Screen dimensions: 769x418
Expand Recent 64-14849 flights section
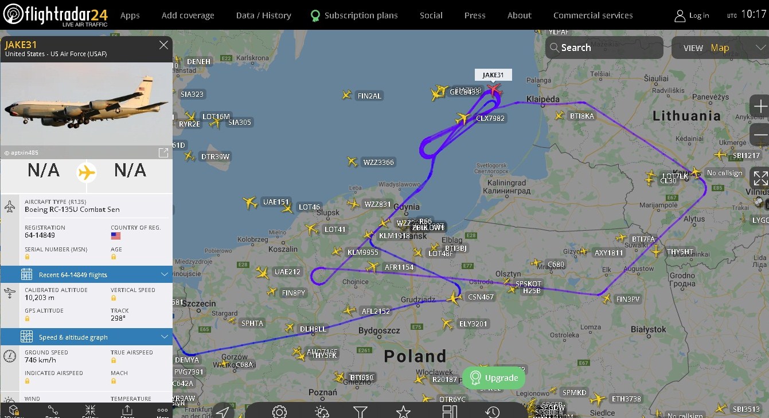[87, 274]
